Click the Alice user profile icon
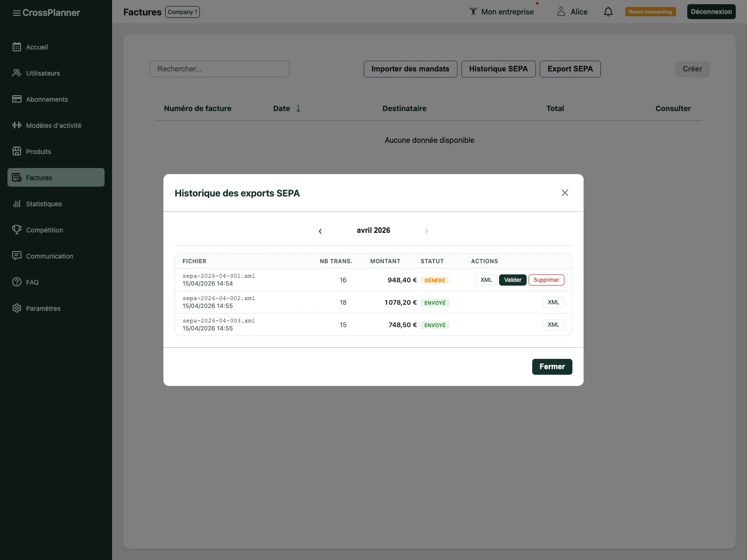747x560 pixels. tap(561, 12)
